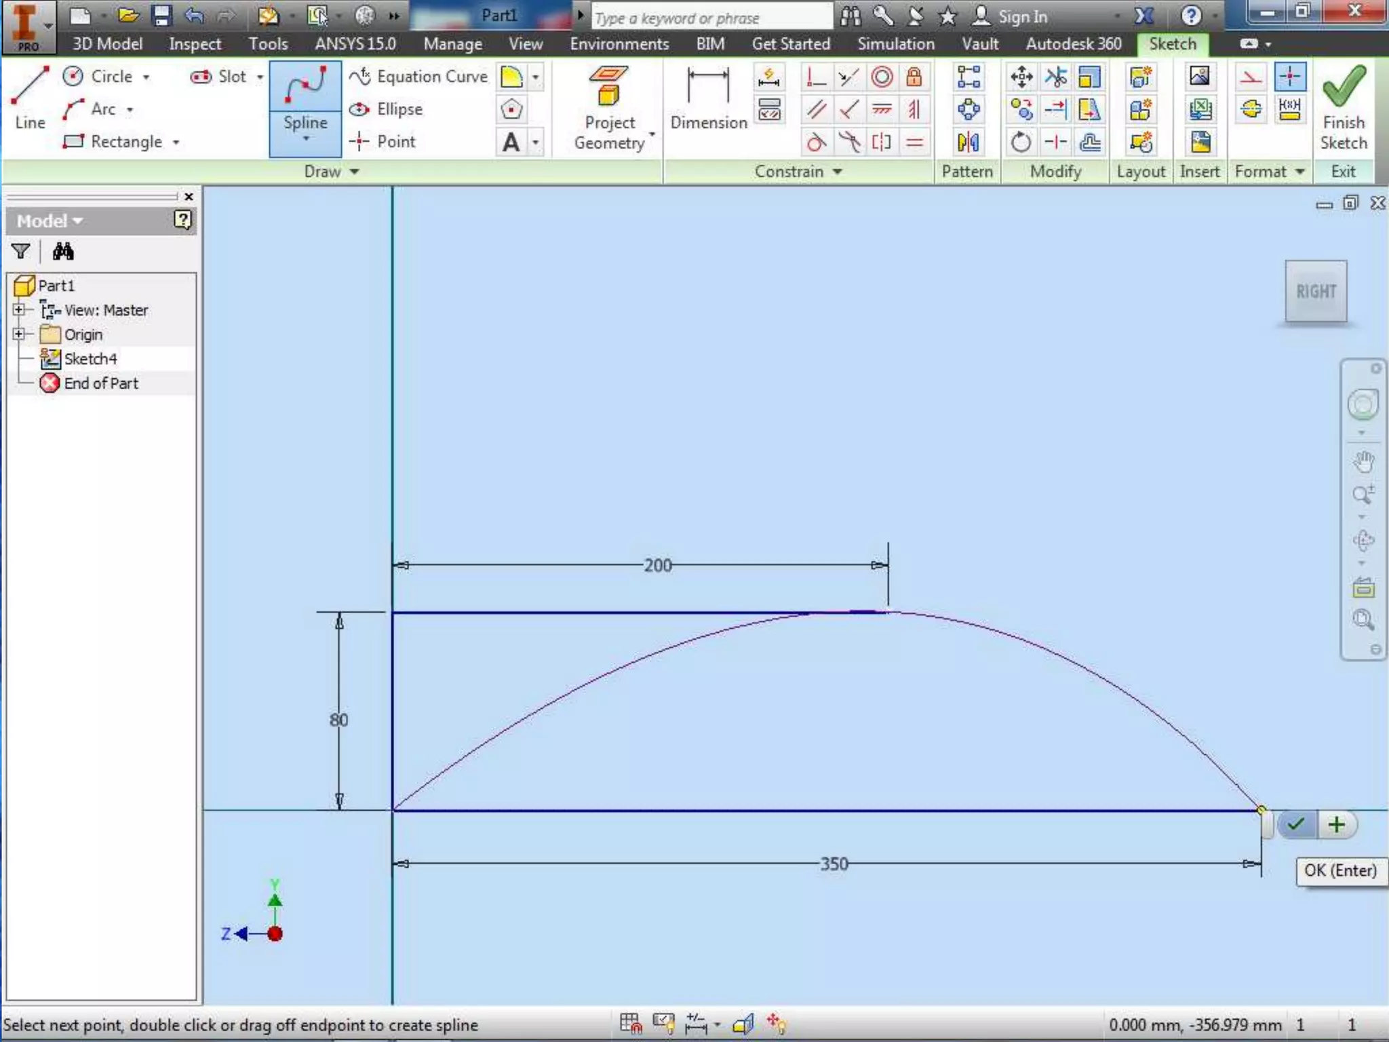Viewport: 1389px width, 1042px height.
Task: Open the Circle tool dropdown
Action: (x=146, y=77)
